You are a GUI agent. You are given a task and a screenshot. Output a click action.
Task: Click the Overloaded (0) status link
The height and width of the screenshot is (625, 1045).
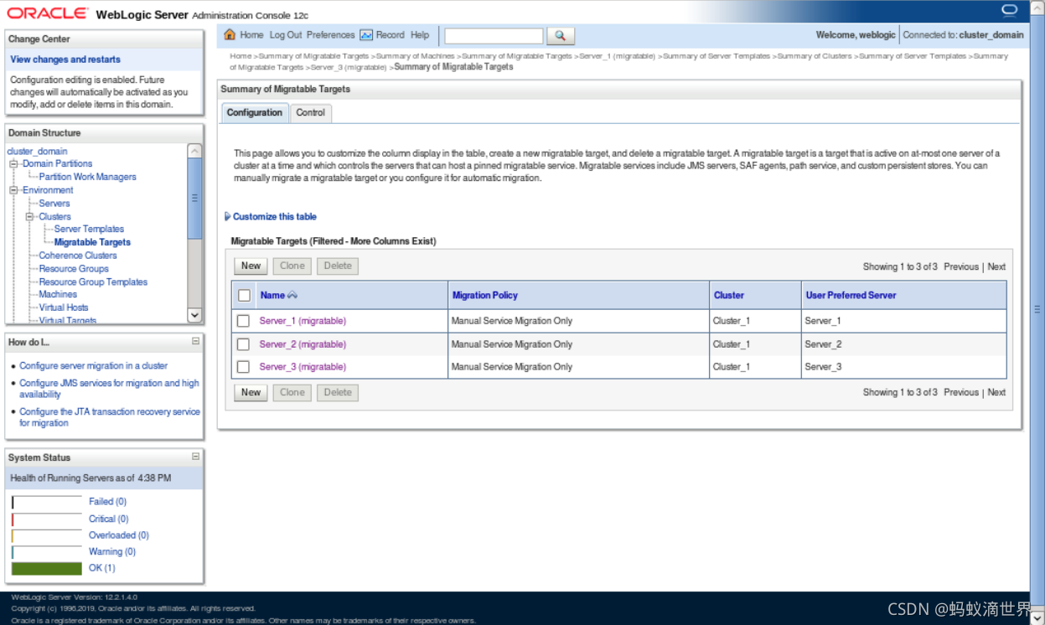coord(119,535)
